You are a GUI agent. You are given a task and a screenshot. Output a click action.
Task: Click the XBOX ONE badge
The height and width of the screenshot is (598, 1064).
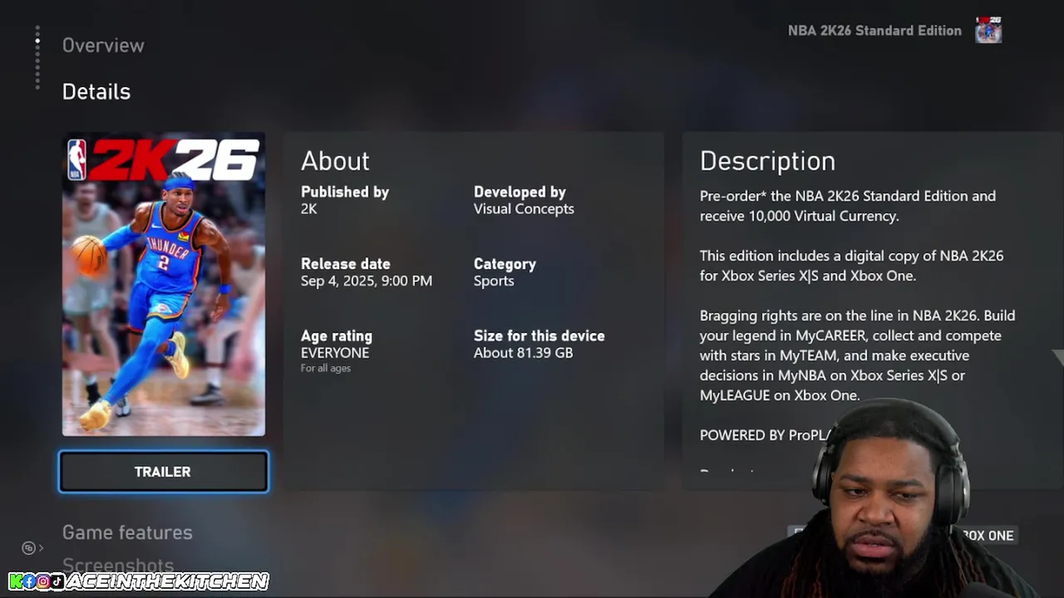[x=986, y=536]
